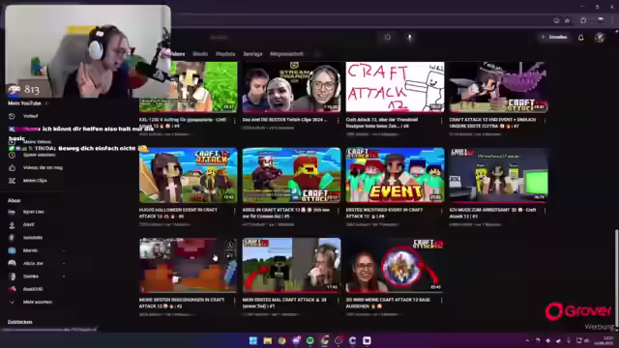Open the scissors icon for Meine Clips

12,181
